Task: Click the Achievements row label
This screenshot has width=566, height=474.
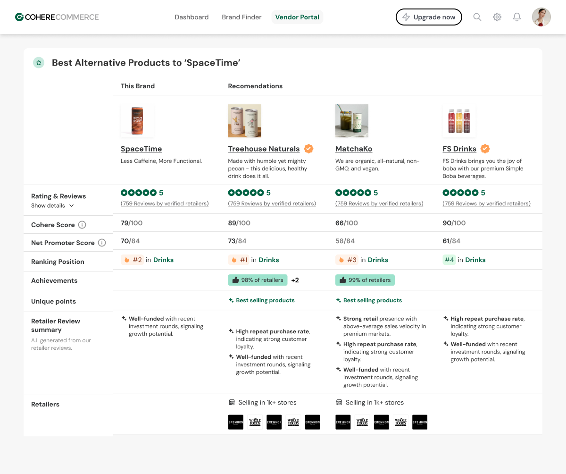Action: tap(54, 280)
